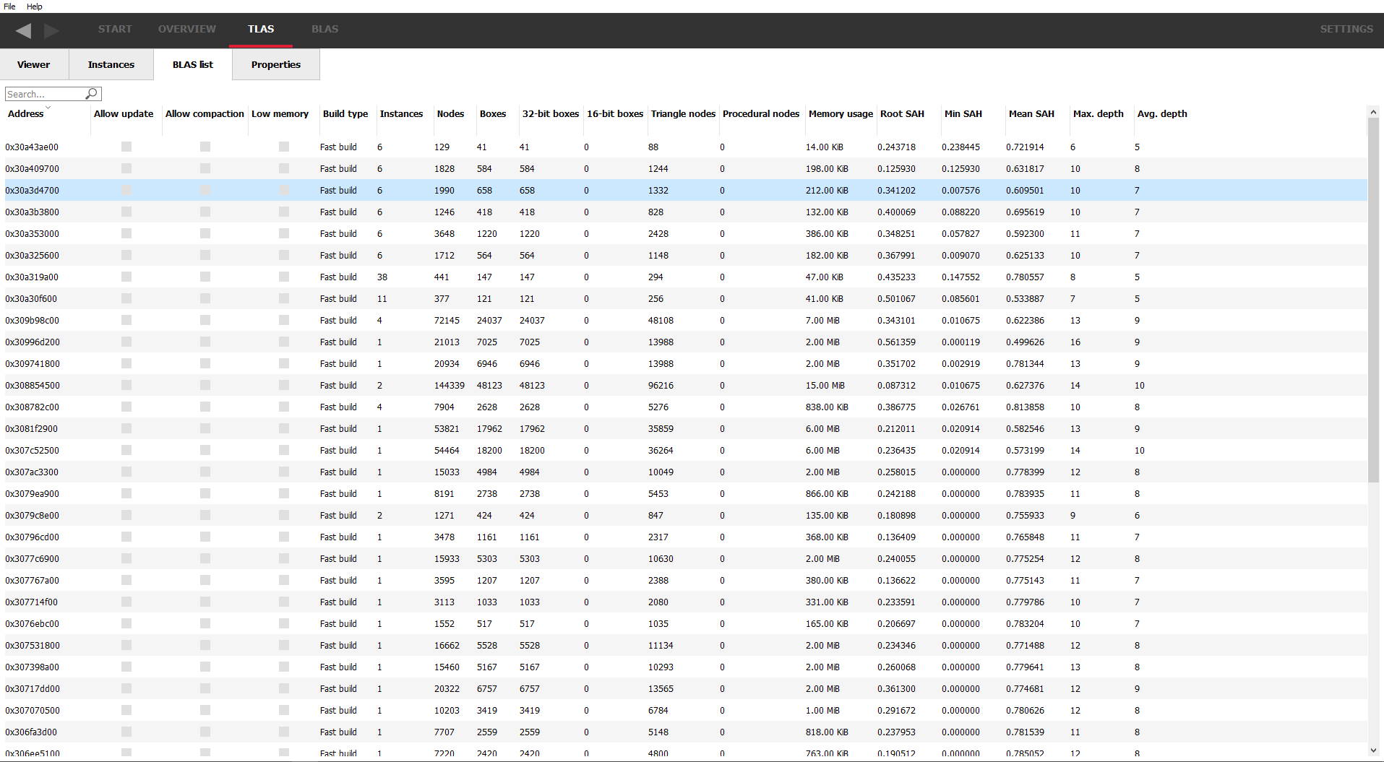Toggle Allow compaction checkbox for 0x30a409700
This screenshot has width=1384, height=762.
205,168
